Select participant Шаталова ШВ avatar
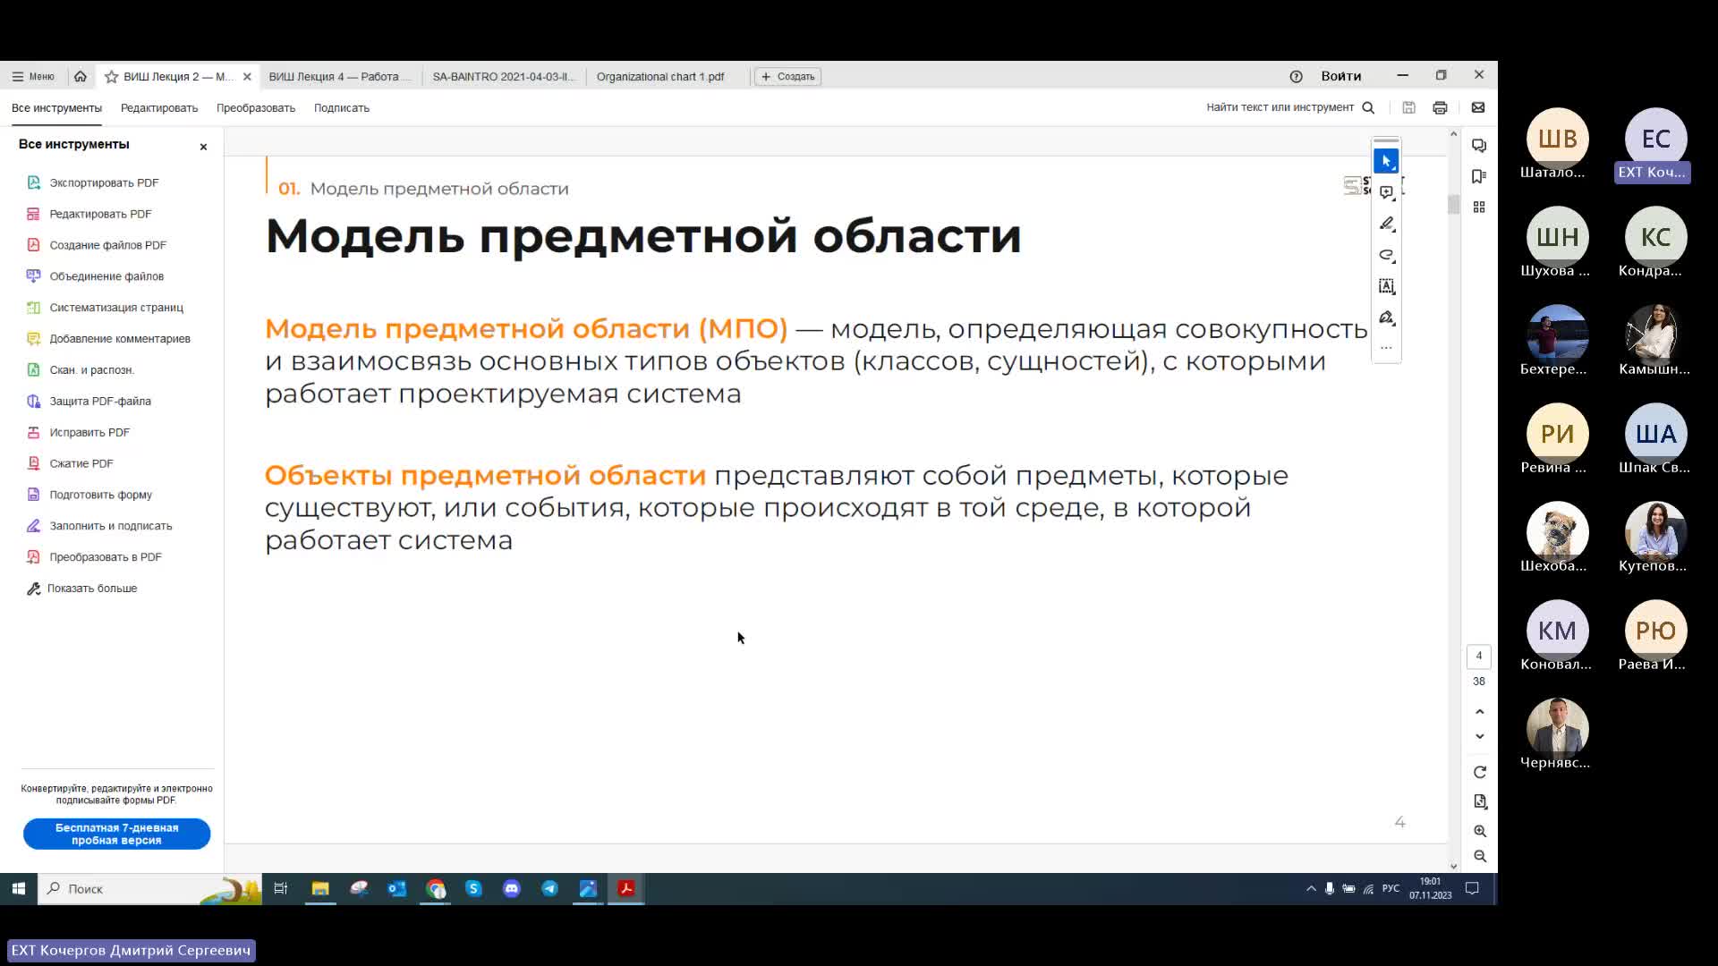The image size is (1718, 966). point(1557,139)
